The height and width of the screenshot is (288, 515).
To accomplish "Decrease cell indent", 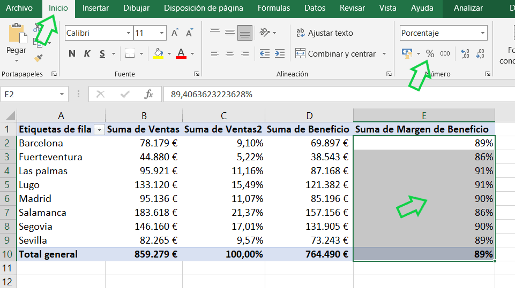I will click(x=265, y=53).
